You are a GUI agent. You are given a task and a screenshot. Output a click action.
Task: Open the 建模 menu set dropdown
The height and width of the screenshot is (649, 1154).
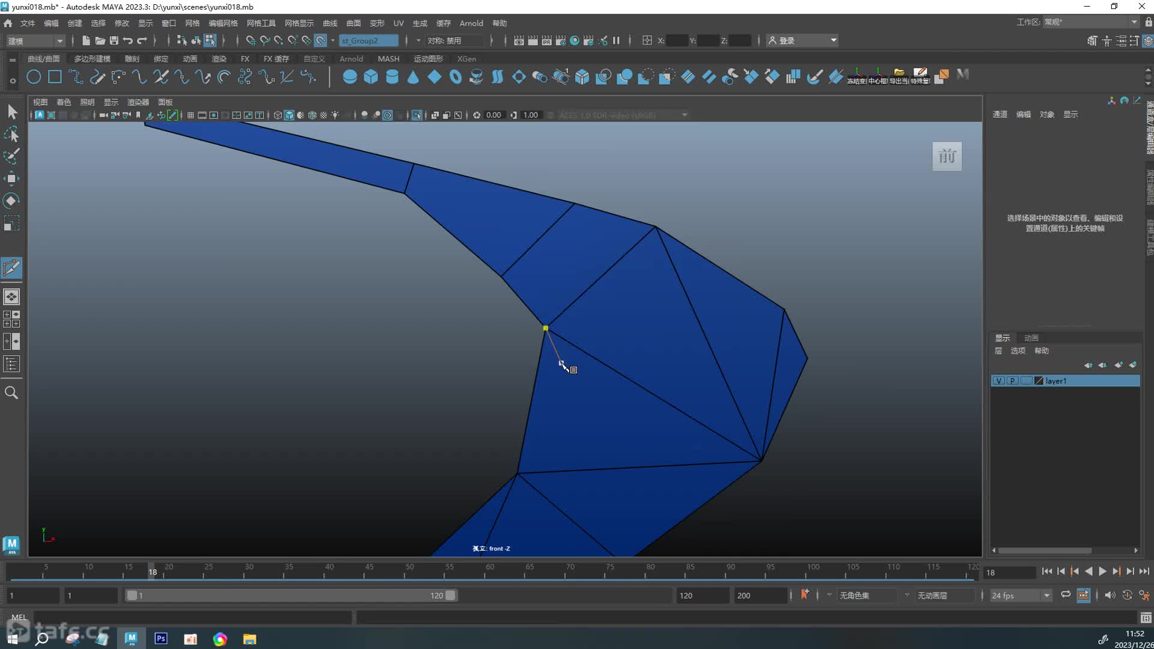35,40
